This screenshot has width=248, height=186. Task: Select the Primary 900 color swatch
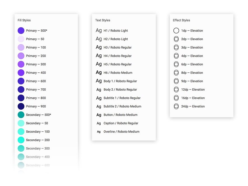pos(21,106)
